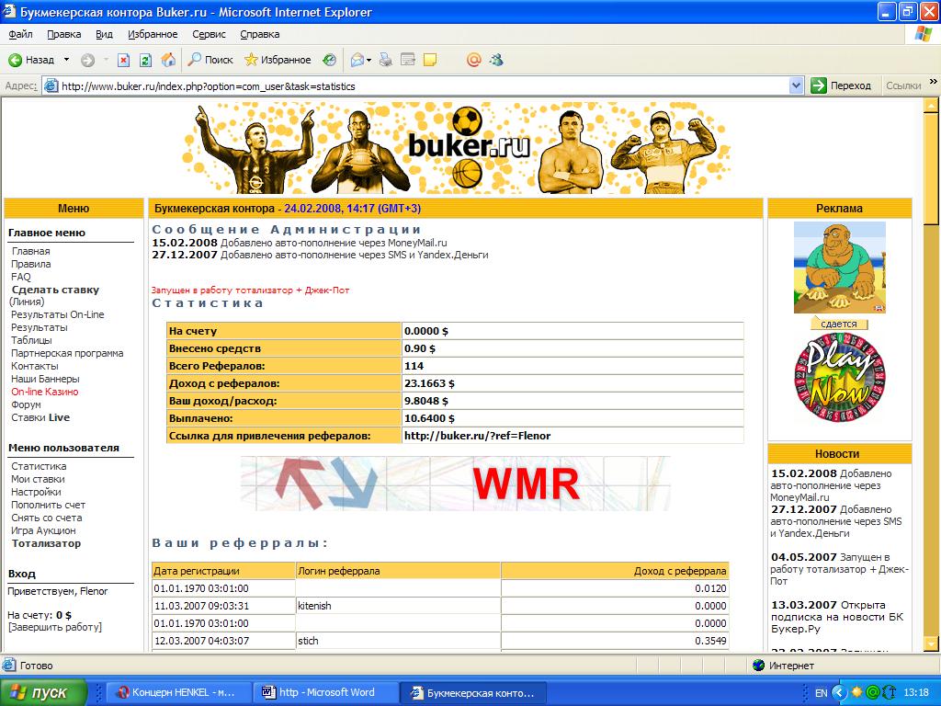Click the Переход go button
Viewport: 941px width, 706px height.
tap(841, 85)
